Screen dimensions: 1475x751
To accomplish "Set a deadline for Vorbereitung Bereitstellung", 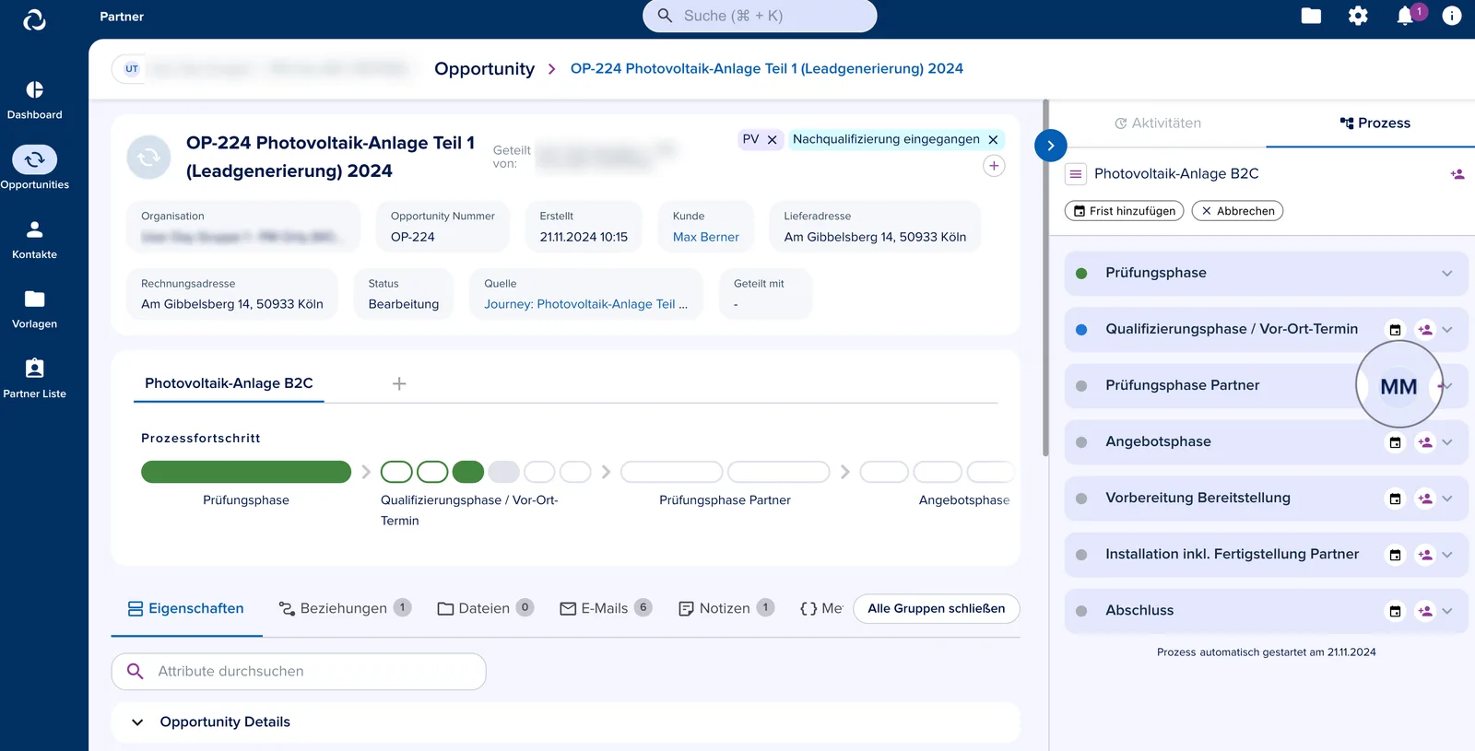I will point(1396,499).
